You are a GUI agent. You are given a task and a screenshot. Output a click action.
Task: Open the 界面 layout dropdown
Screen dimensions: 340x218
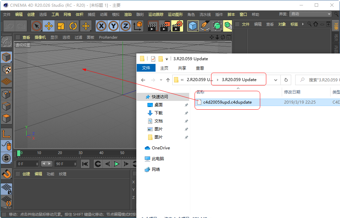point(310,14)
